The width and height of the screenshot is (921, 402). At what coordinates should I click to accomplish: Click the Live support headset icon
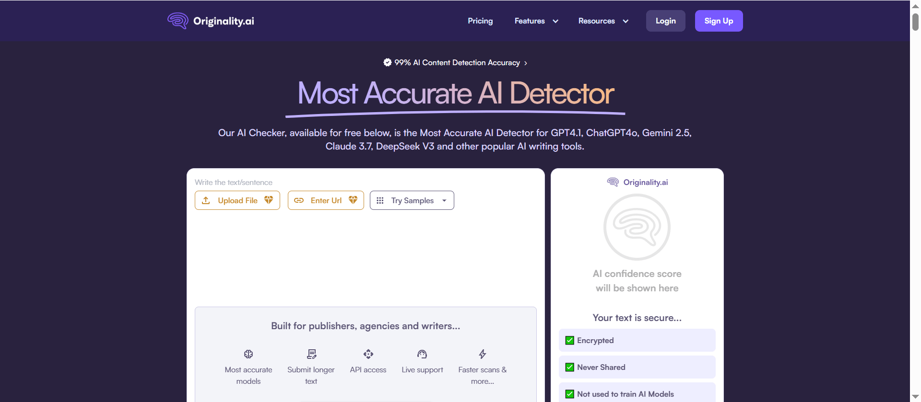click(422, 354)
